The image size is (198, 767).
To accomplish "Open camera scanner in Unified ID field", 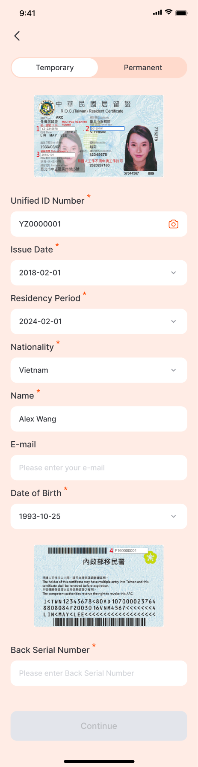I will pyautogui.click(x=173, y=224).
